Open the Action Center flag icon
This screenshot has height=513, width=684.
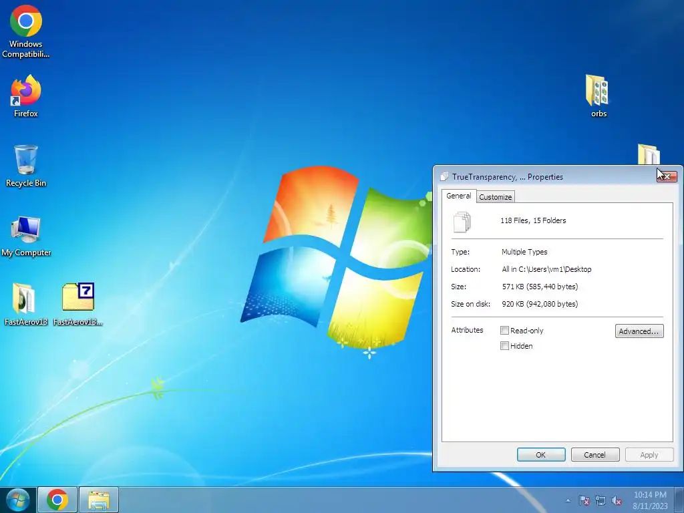pos(584,500)
